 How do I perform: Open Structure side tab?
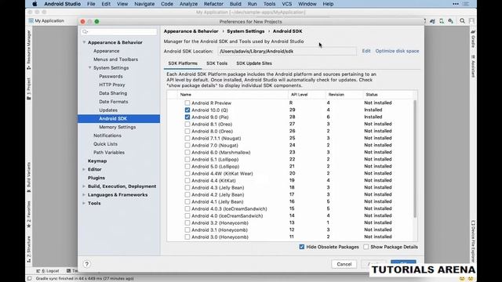tap(28, 249)
